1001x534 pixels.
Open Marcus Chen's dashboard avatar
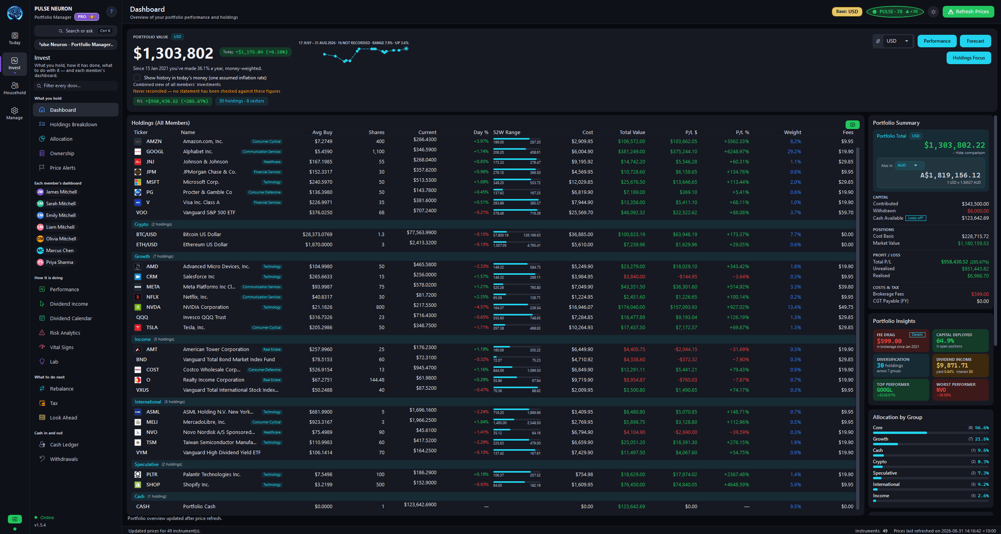click(x=40, y=251)
